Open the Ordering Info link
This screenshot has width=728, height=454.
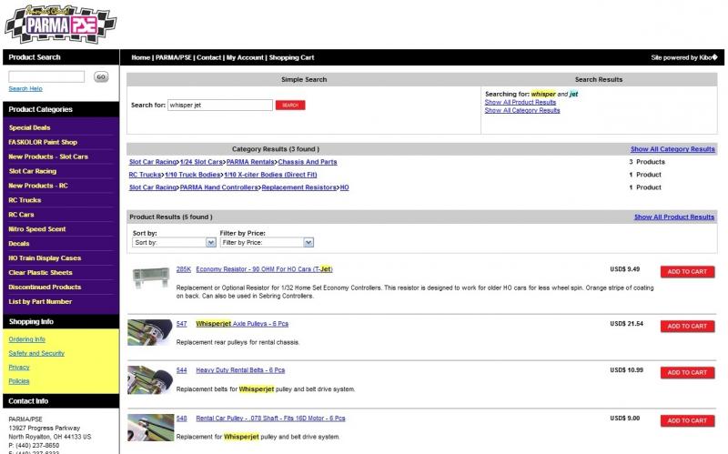26,339
